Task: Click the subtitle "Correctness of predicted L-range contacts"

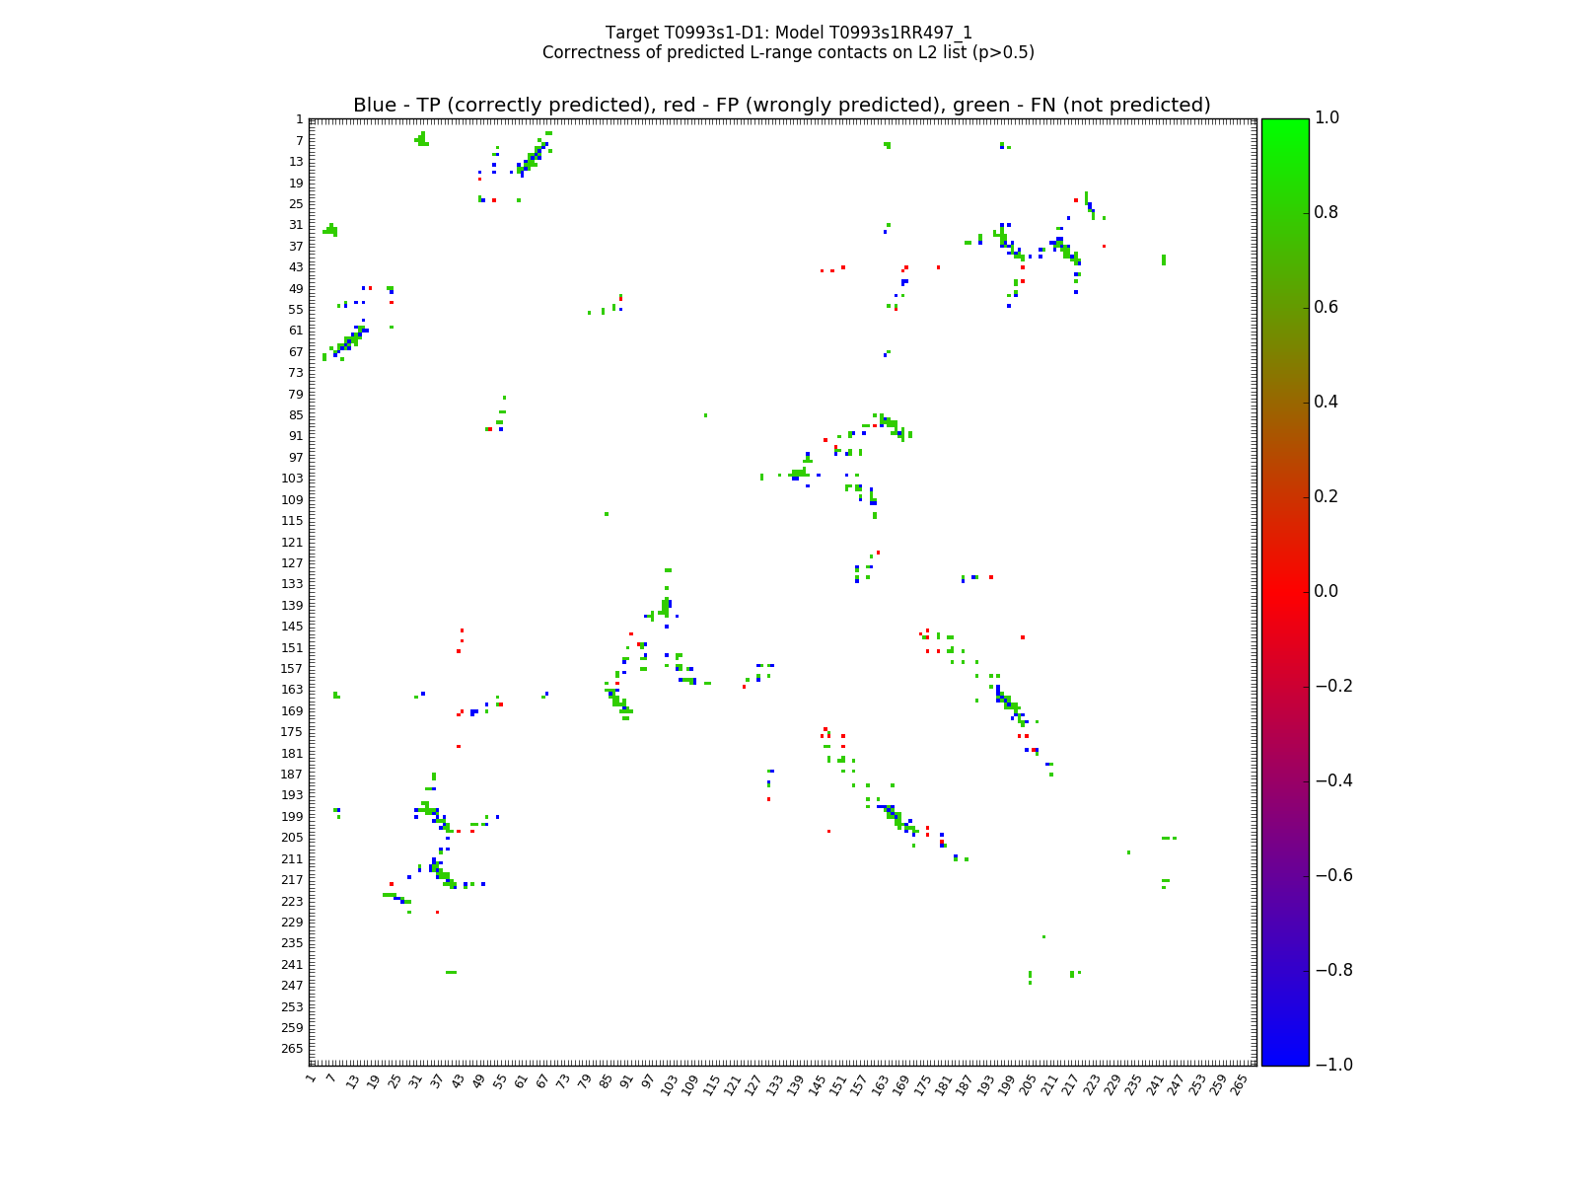Action: 788,53
